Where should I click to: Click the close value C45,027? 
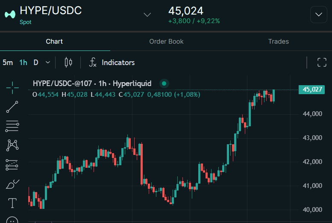pyautogui.click(x=131, y=95)
